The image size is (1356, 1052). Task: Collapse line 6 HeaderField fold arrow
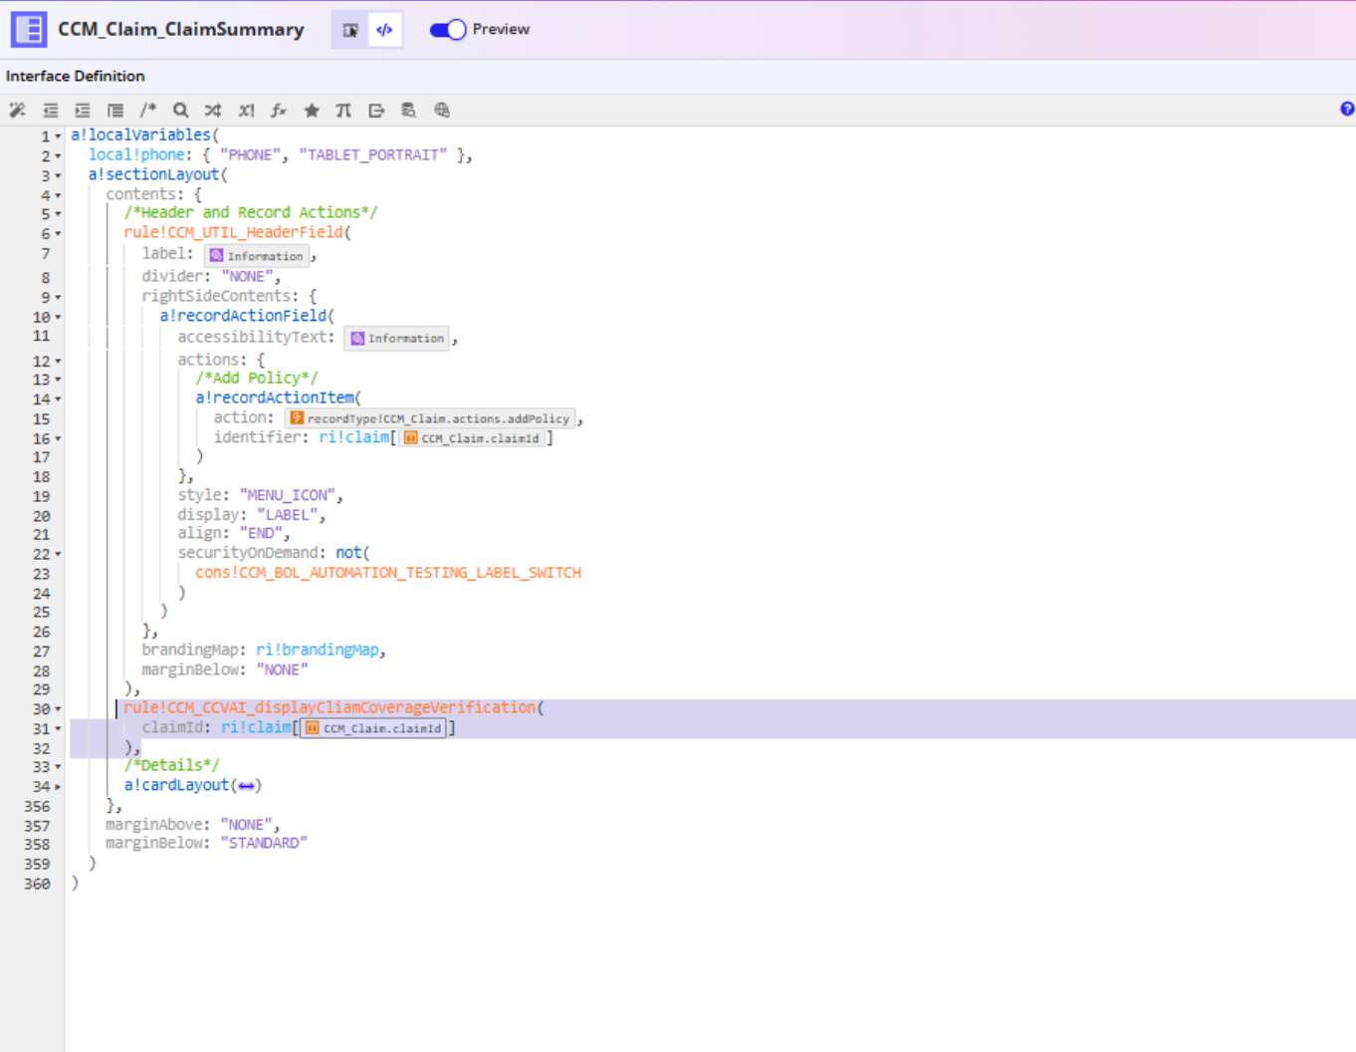[x=58, y=234]
